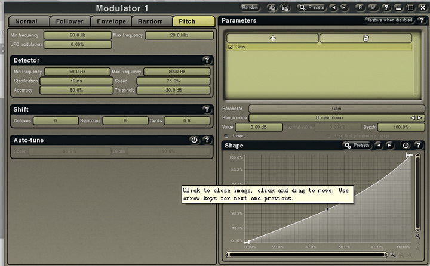Click the Max frequency 20.0 kHz field
Viewport: 430px width, 266px height.
pos(179,35)
